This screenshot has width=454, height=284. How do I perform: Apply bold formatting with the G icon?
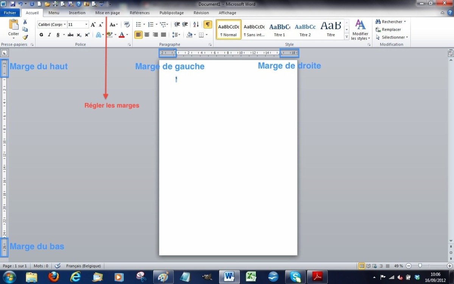(x=41, y=34)
